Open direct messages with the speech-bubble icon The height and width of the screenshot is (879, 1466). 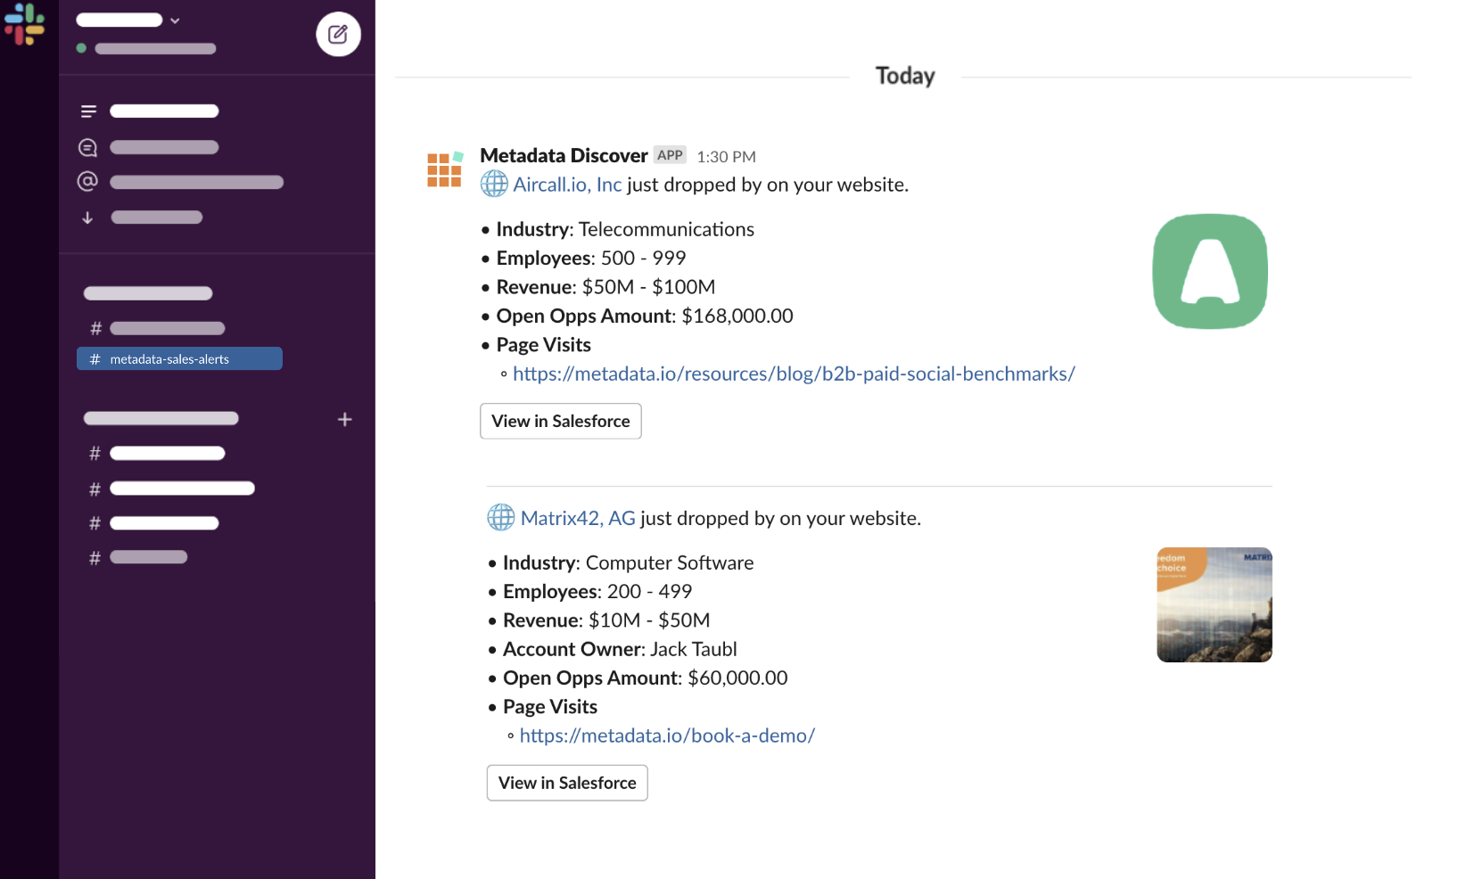tap(87, 146)
